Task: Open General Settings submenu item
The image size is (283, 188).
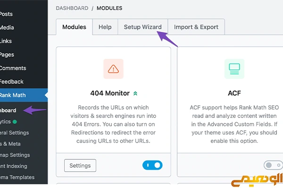Action: 15,133
